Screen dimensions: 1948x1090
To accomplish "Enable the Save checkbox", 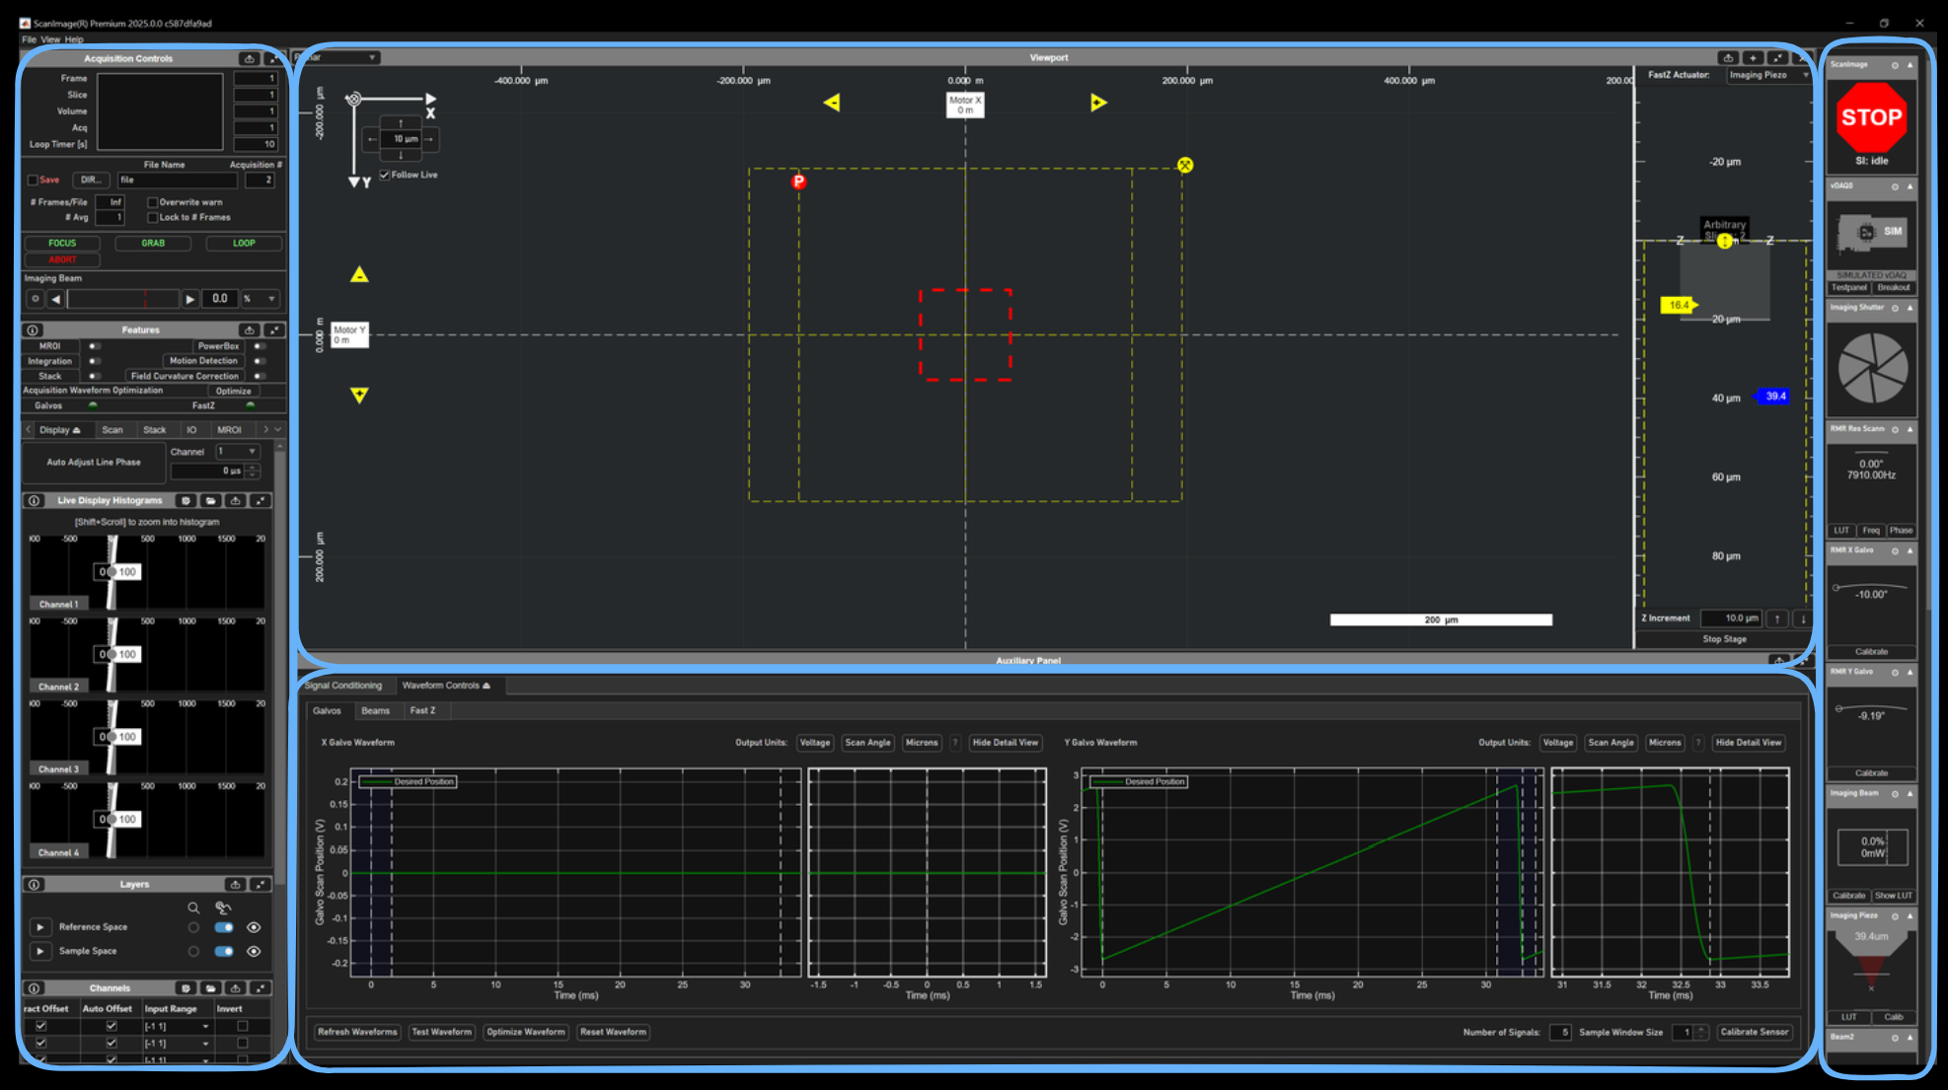I will [x=33, y=180].
